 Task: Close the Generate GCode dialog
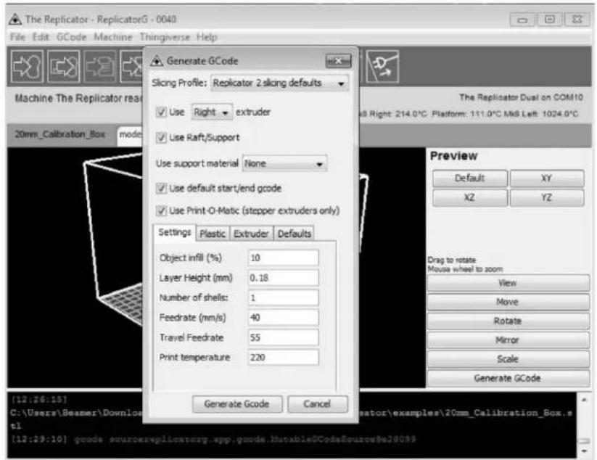pos(338,61)
